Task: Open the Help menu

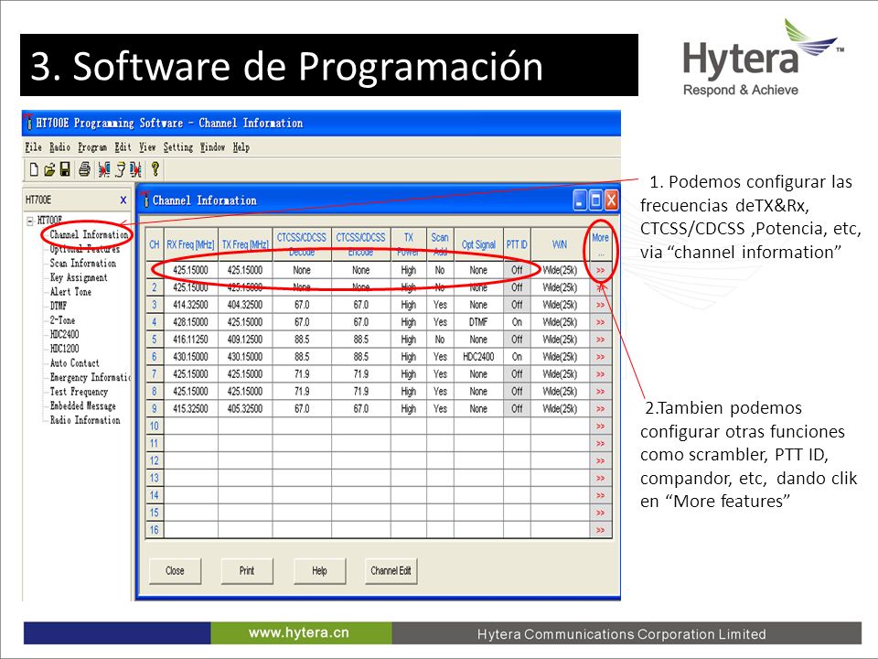Action: point(241,147)
